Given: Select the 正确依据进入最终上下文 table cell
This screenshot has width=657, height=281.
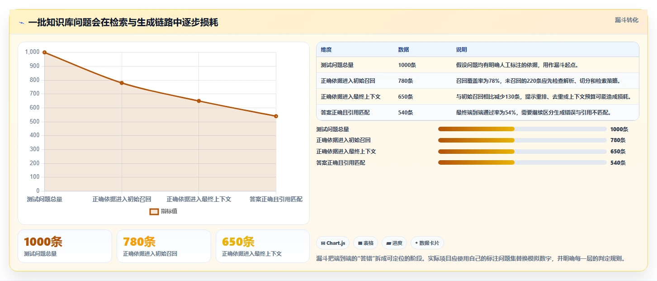Looking at the screenshot, I should (350, 97).
